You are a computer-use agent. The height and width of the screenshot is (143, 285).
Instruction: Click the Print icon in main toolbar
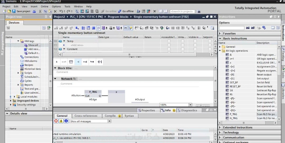[x=34, y=11]
